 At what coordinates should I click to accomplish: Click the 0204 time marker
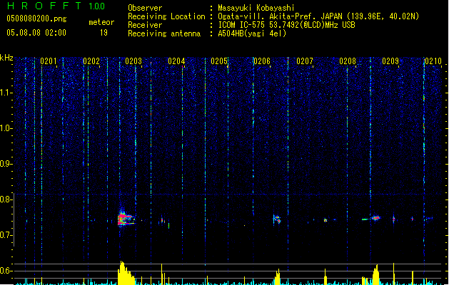176,61
